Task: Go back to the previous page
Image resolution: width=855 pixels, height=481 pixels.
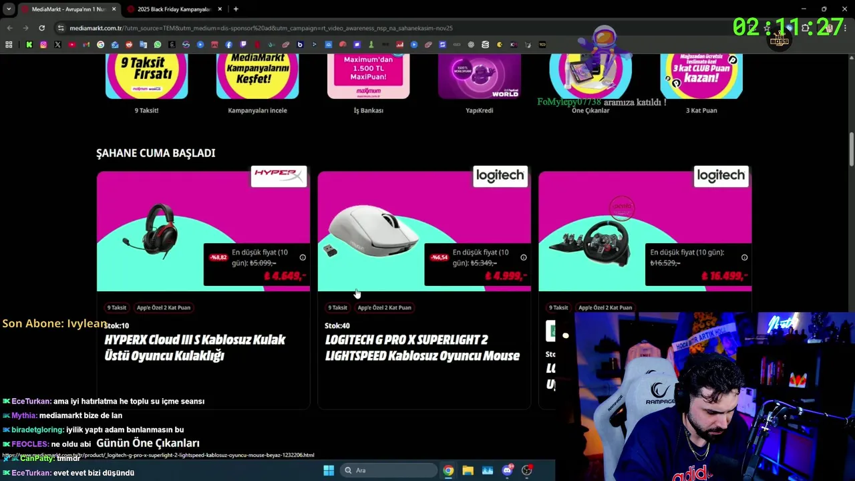Action: tap(9, 28)
